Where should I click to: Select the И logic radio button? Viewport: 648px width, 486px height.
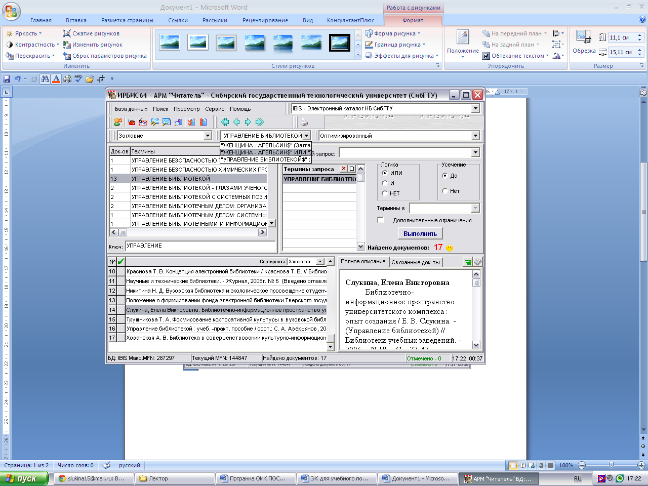(x=385, y=183)
